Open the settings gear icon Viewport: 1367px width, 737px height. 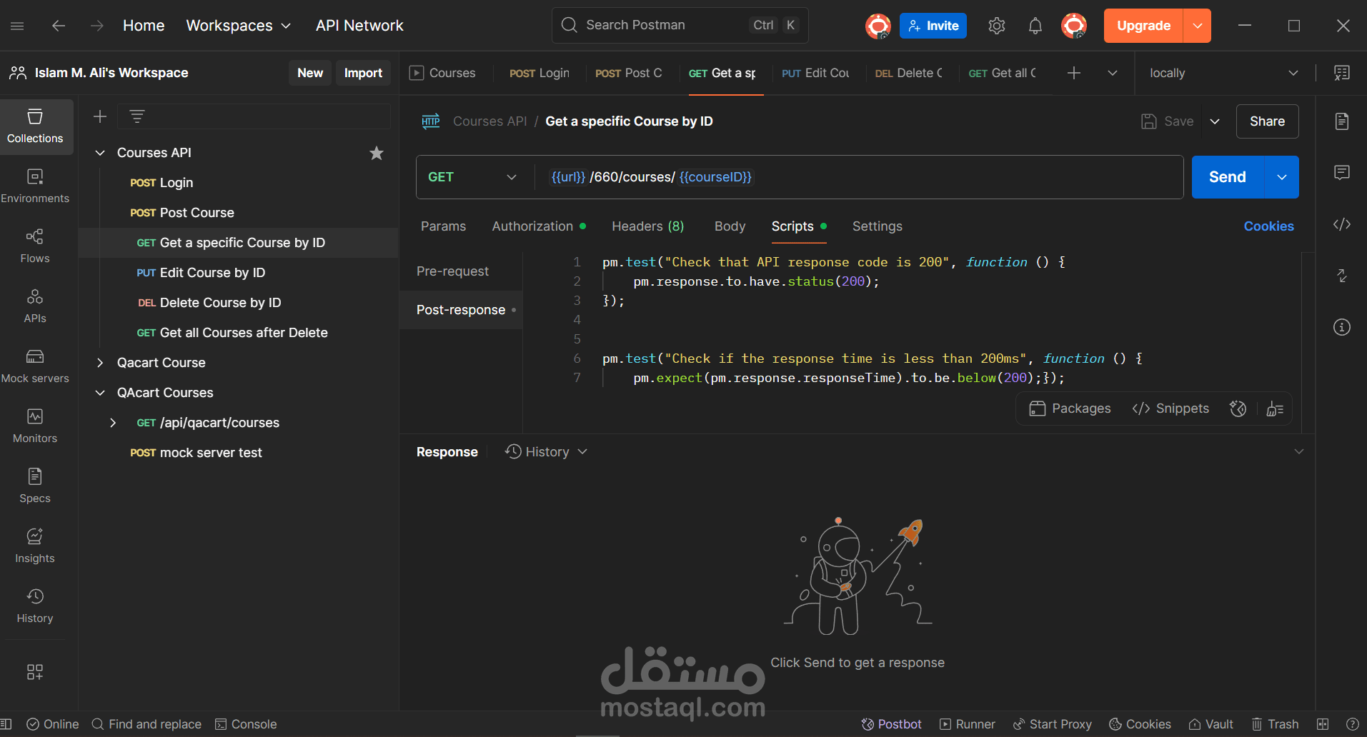coord(997,26)
